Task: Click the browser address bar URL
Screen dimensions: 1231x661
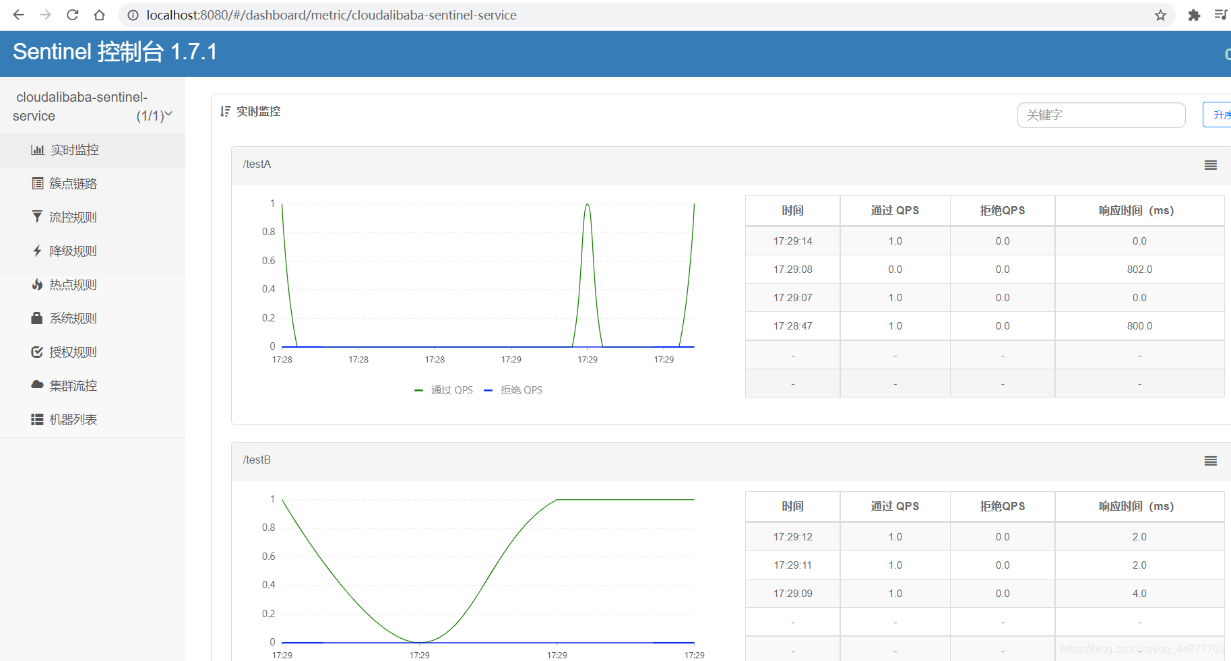Action: coord(332,15)
